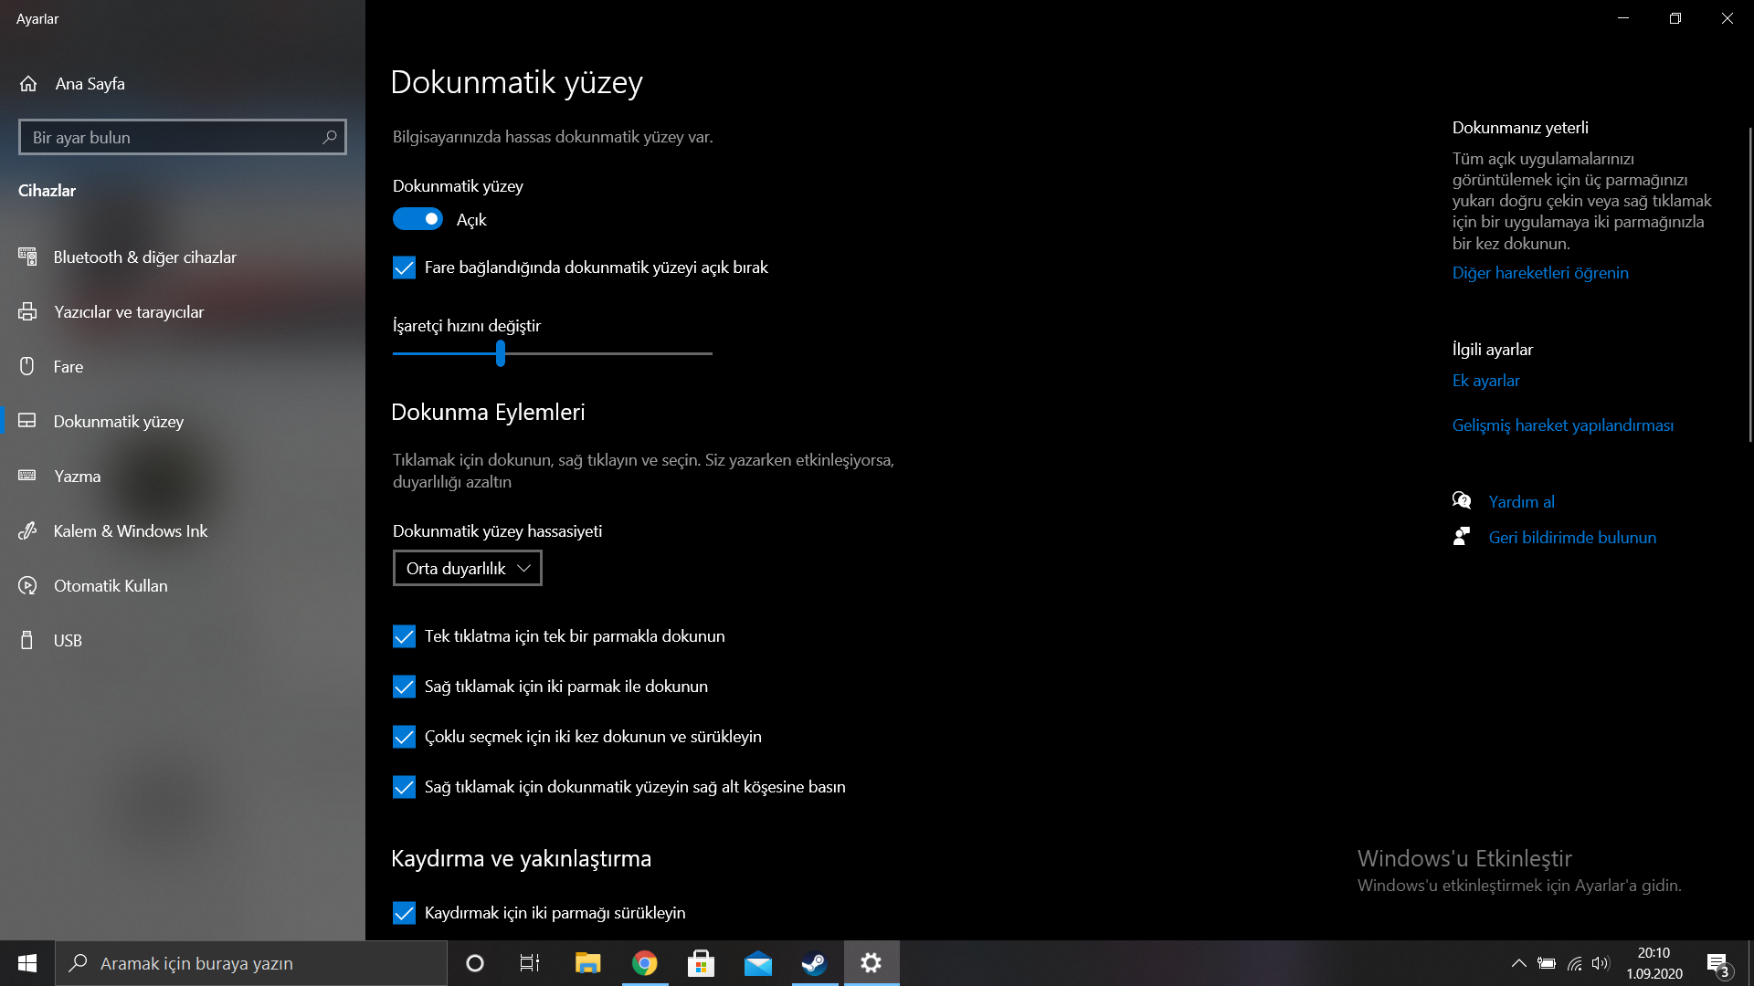Disable Kaydırmak için iki parmağı sürükleyin checkbox

(x=404, y=913)
